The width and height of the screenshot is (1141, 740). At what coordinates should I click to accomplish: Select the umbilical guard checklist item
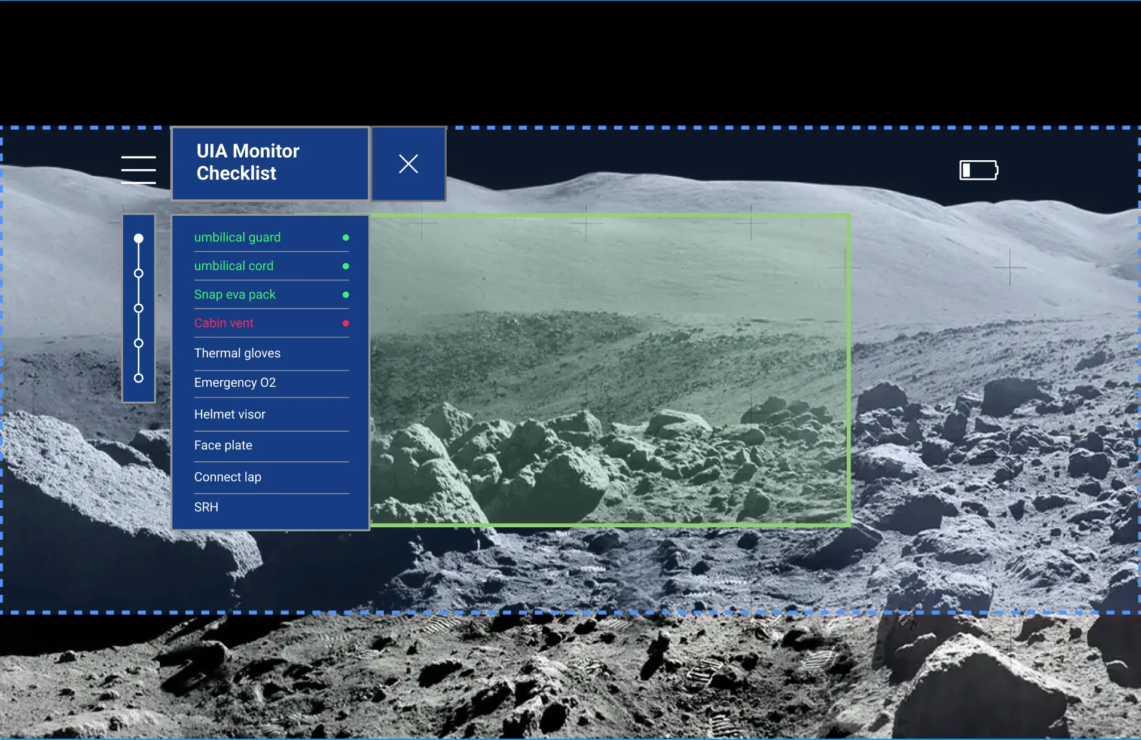(x=271, y=237)
